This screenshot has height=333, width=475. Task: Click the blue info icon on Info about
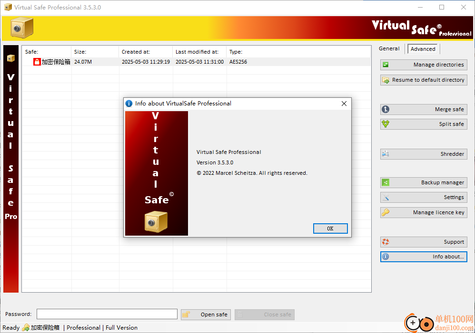[x=386, y=257]
